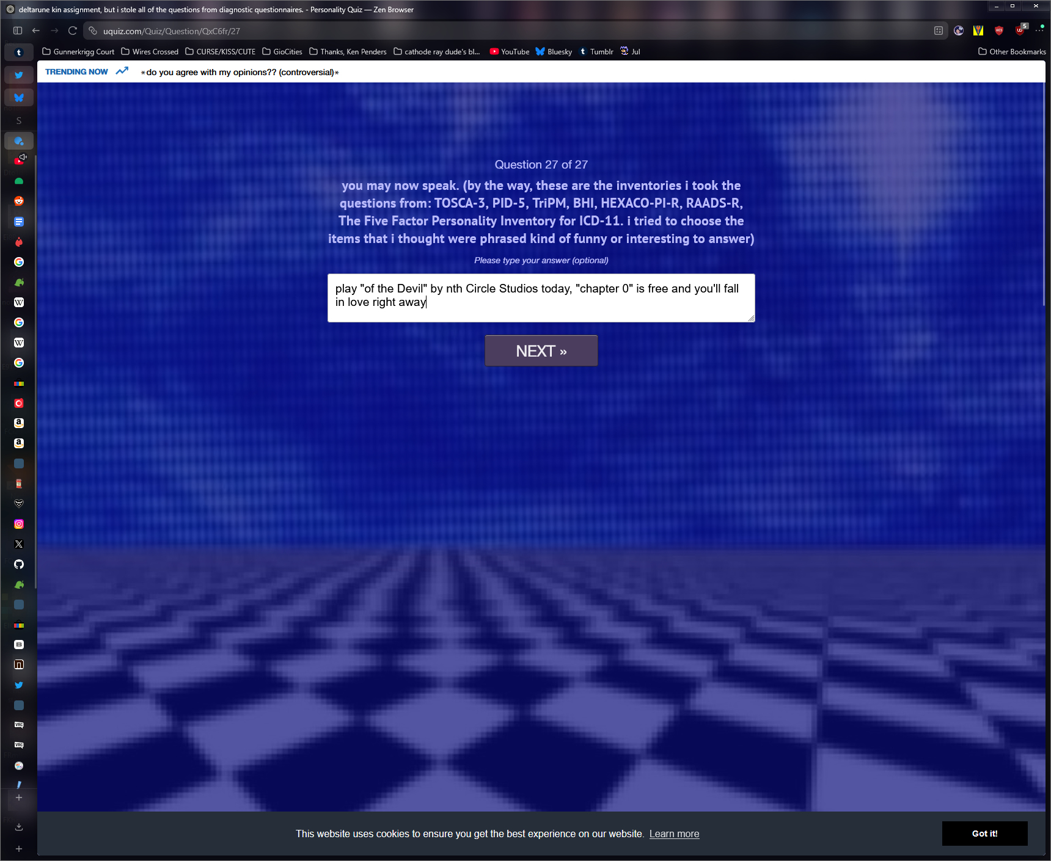Expand the Other Bookmarks folder
This screenshot has width=1051, height=861.
(x=1012, y=52)
